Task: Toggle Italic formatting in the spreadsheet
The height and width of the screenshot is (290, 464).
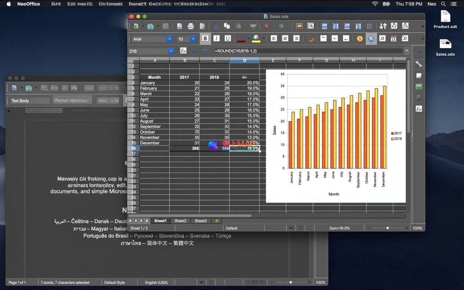Action: click(216, 38)
